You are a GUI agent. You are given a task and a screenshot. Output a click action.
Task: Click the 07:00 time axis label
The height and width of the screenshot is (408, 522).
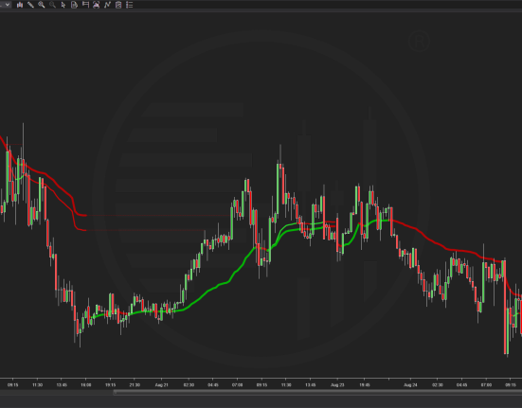[486, 385]
